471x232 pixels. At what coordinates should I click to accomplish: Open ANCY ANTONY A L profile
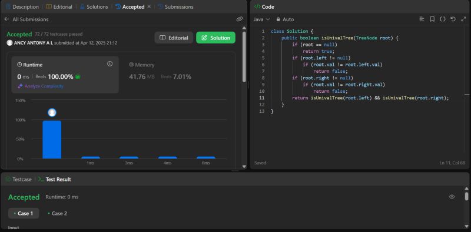34,43
